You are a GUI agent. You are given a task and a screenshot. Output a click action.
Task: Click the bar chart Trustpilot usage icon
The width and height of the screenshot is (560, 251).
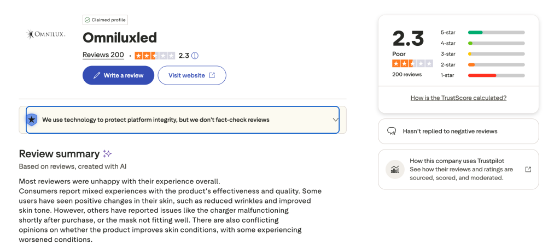pos(394,169)
